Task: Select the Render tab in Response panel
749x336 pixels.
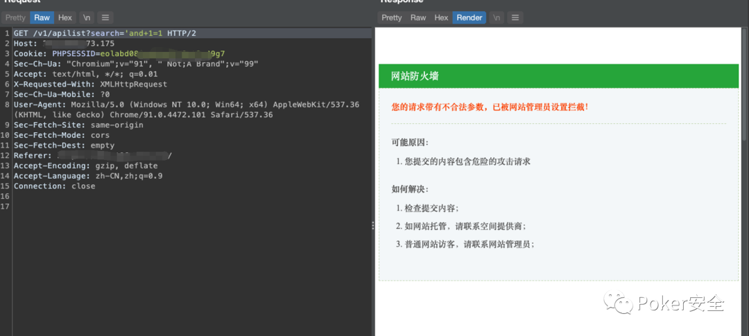Action: point(469,17)
